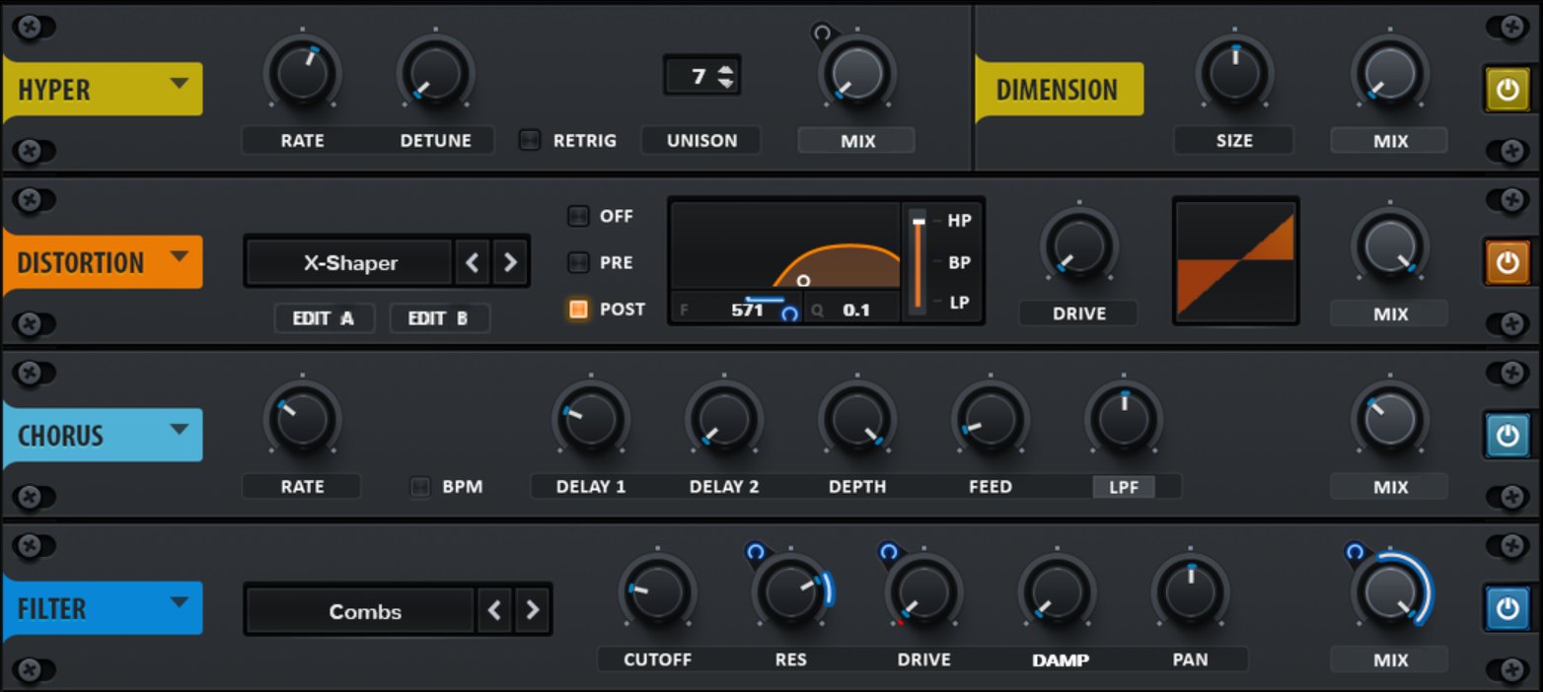Click the Chorus DELAY 2 knob
The width and height of the screenshot is (1543, 692).
[723, 419]
